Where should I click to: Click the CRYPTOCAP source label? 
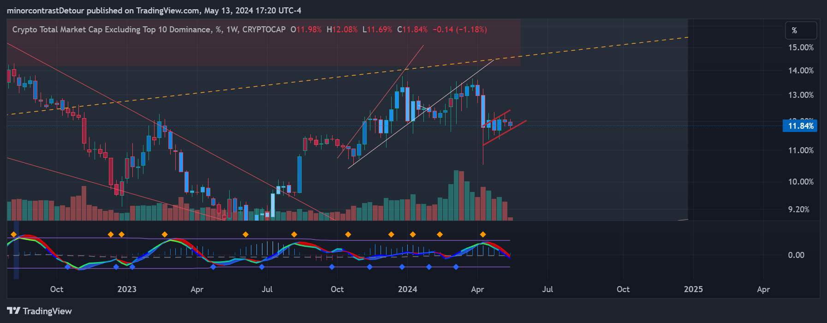pos(264,30)
